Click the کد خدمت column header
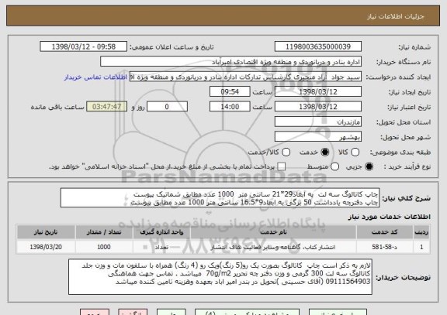Screen dimensions: 447x315 click(384, 232)
